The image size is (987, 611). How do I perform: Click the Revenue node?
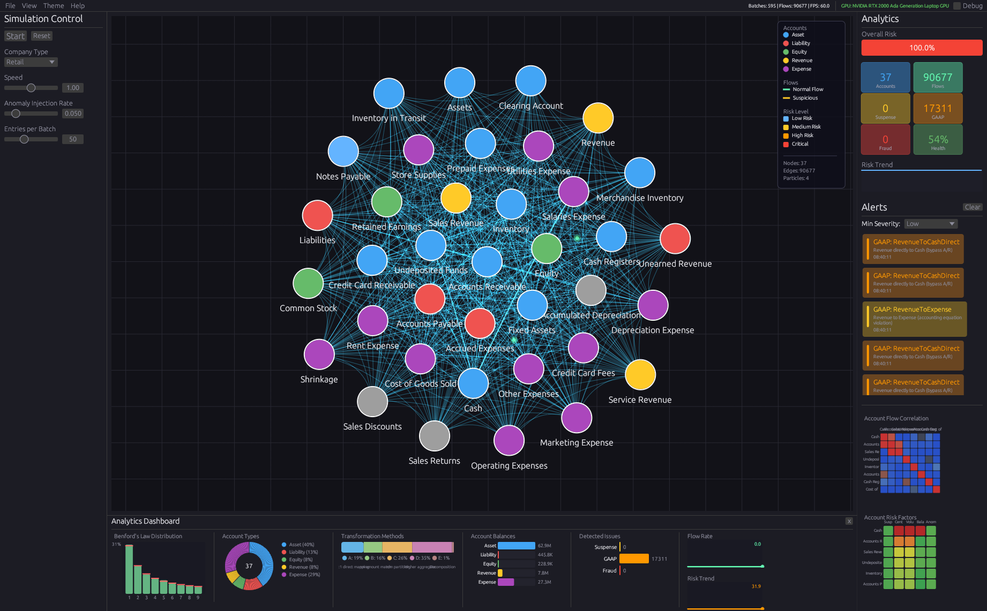coord(597,117)
